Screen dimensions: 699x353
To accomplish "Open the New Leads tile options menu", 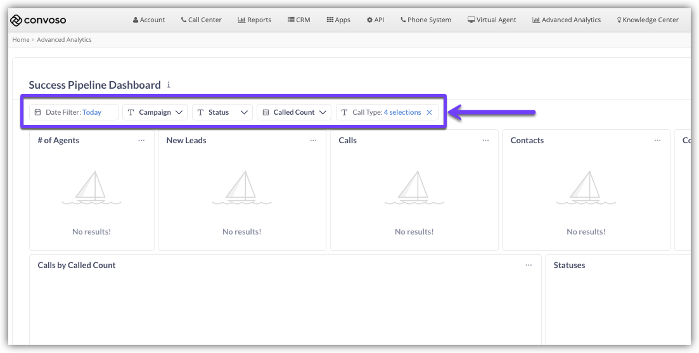I will (313, 140).
